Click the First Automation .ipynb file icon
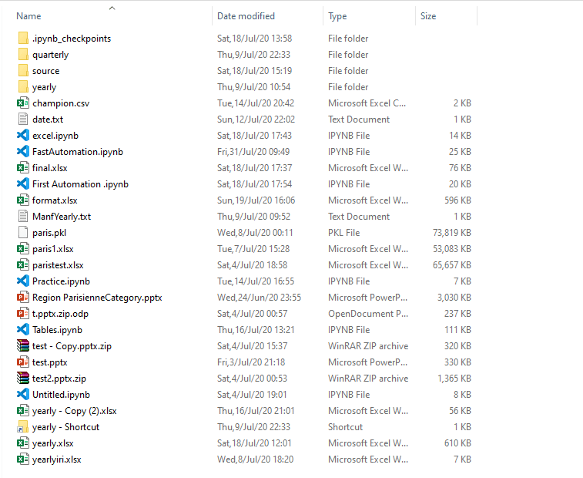Screen dimensions: 583x478 (x=23, y=184)
